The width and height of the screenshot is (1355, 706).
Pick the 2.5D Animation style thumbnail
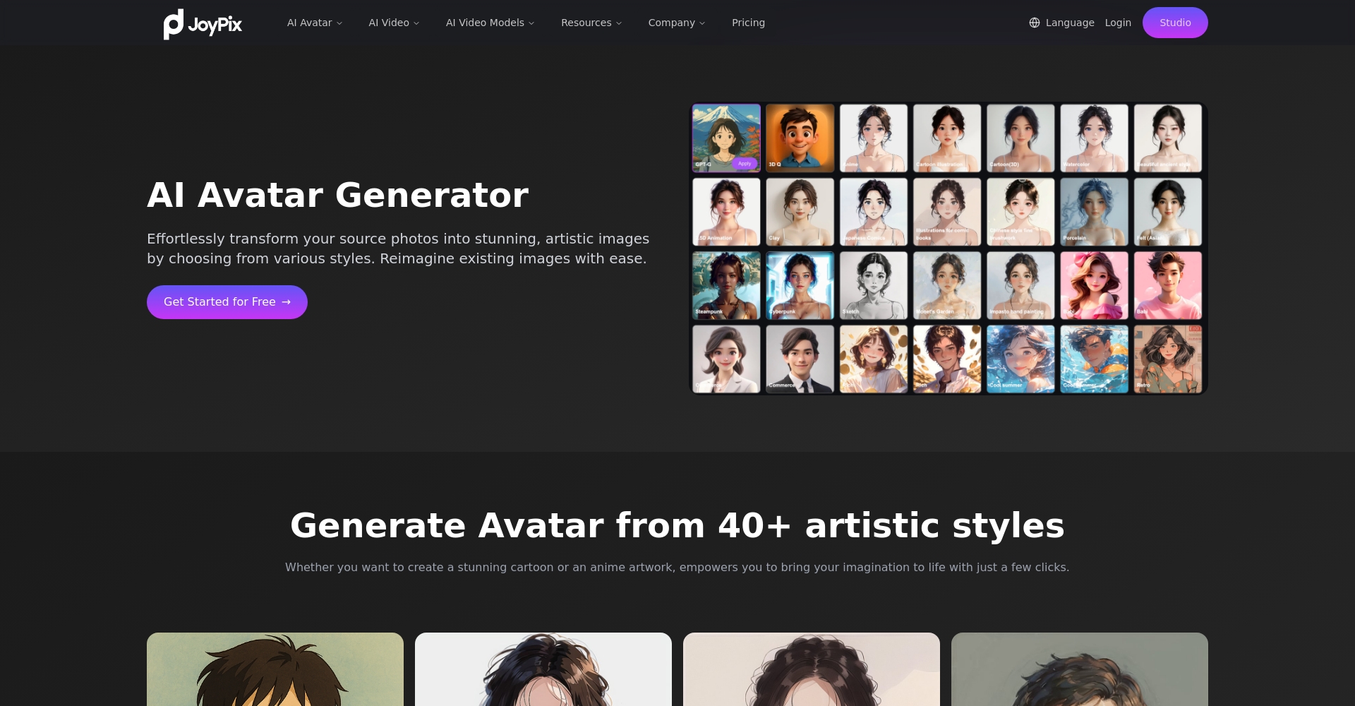pos(726,212)
